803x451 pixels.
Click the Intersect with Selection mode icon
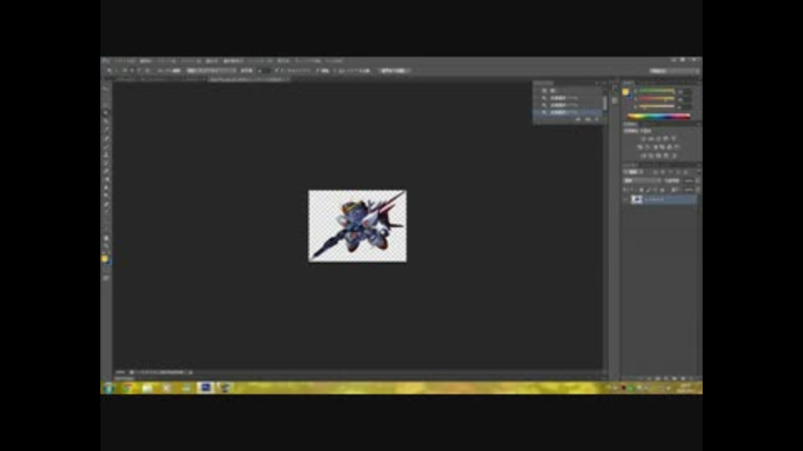147,70
